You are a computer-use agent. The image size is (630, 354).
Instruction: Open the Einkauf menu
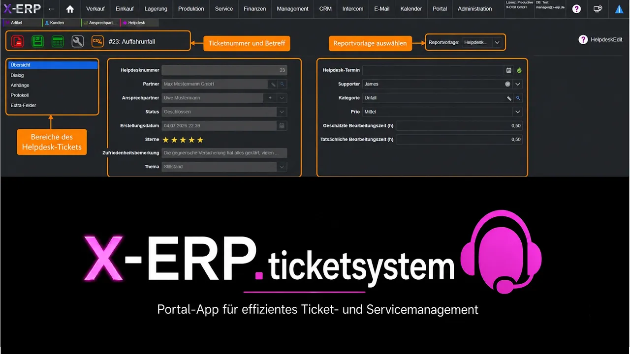[x=124, y=9]
